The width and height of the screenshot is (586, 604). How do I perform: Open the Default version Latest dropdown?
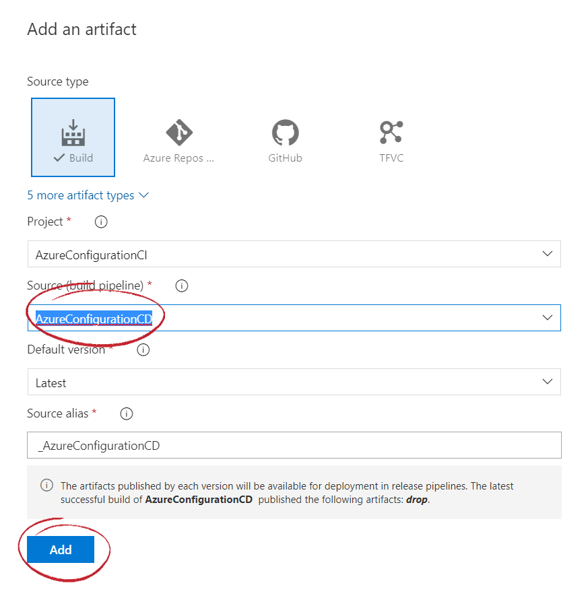coord(294,382)
